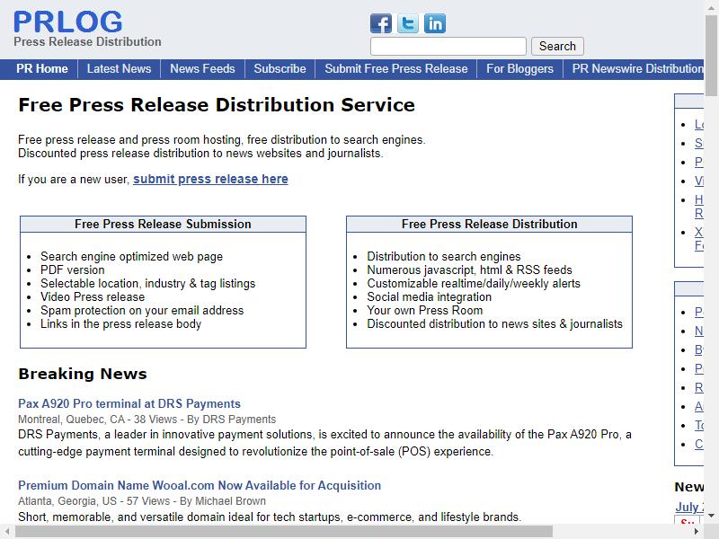
Task: Click "Numerous javascript, html & RSS feeds" bullet
Action: [x=469, y=270]
